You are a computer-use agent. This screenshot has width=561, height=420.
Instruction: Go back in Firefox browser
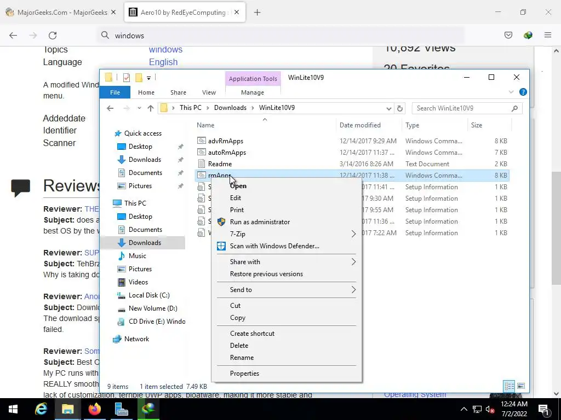tap(13, 36)
